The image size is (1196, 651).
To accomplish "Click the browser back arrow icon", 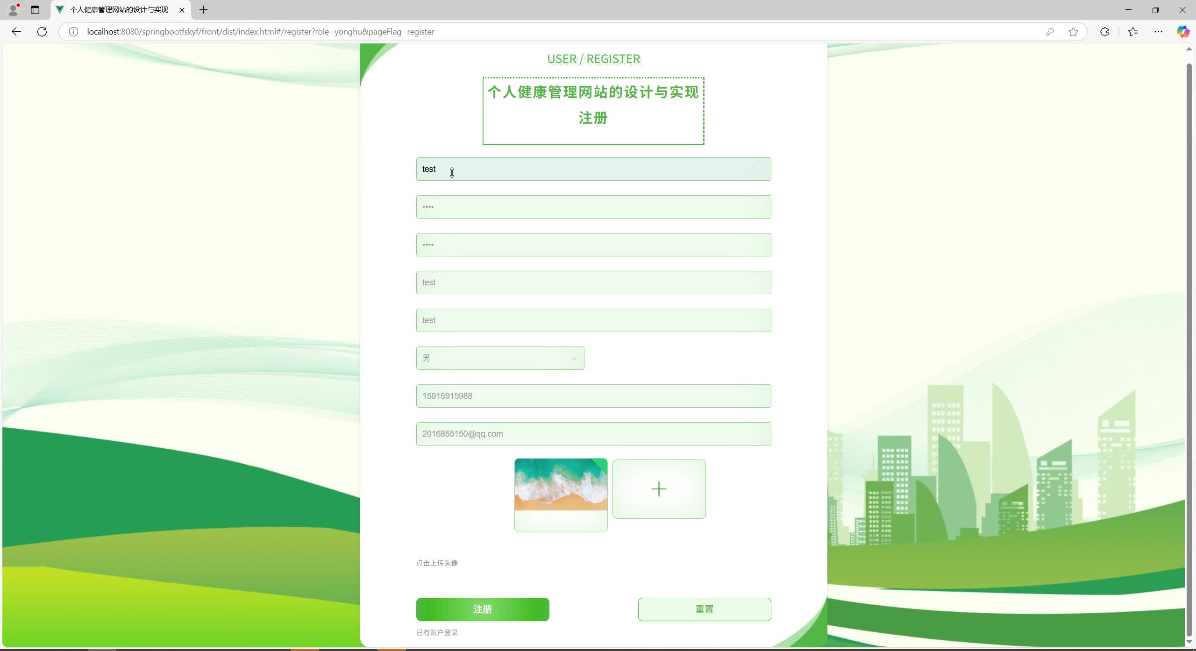I will [16, 31].
